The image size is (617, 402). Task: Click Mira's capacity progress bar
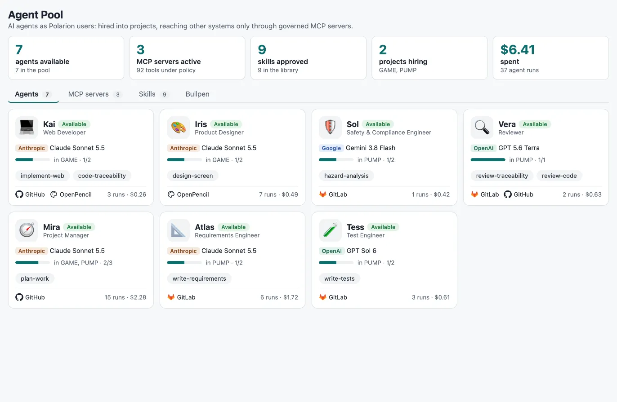point(33,263)
